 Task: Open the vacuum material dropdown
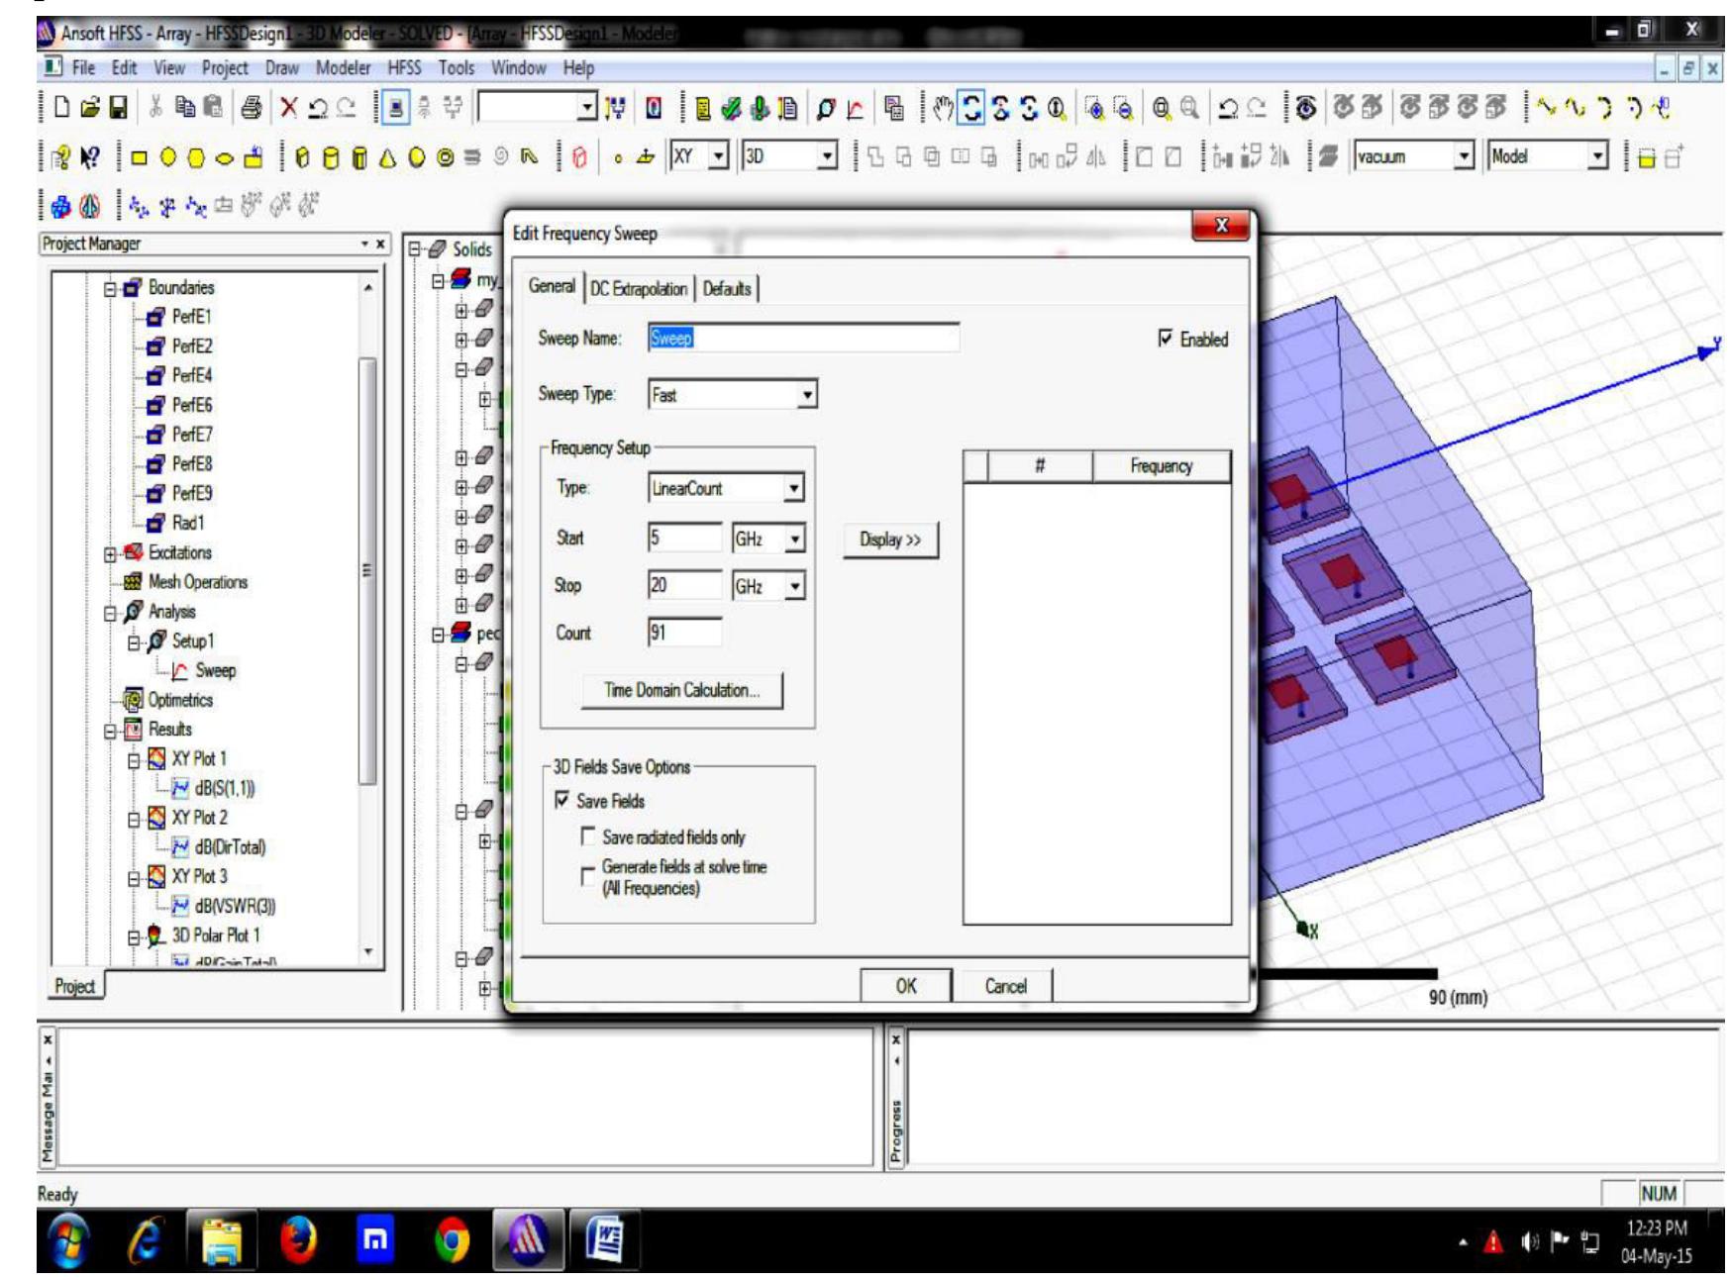pos(1464,156)
